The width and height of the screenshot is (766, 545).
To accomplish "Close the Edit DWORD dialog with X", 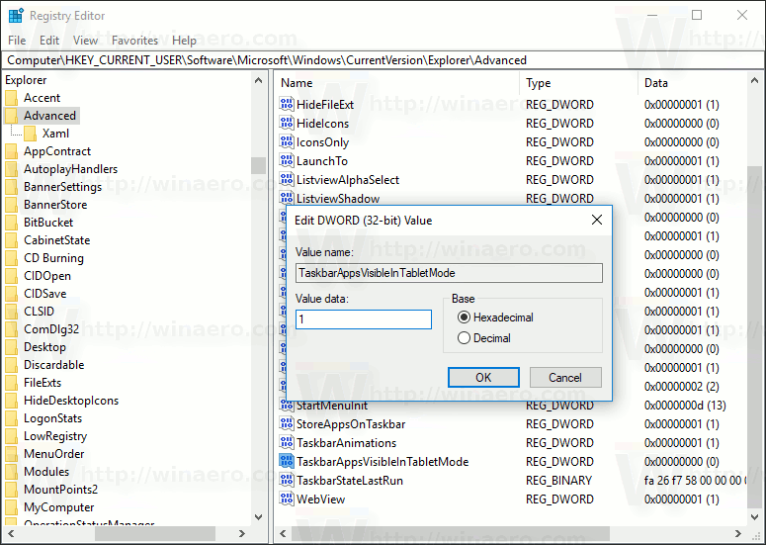I will click(597, 220).
